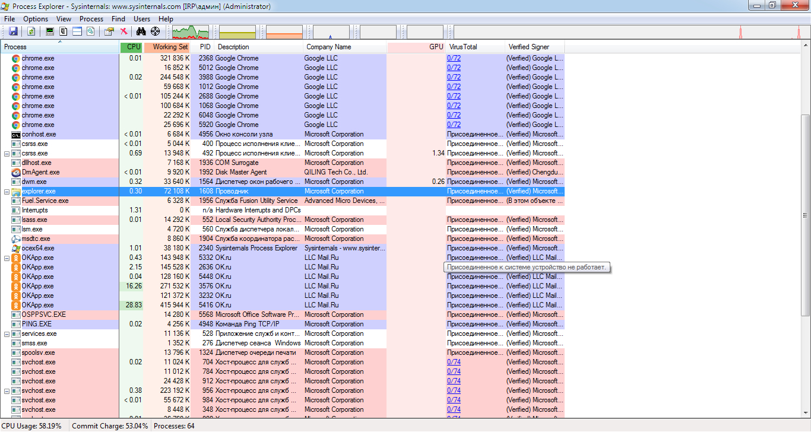Sort by the CPU column header
Image resolution: width=811 pixels, height=432 pixels.
[132, 47]
